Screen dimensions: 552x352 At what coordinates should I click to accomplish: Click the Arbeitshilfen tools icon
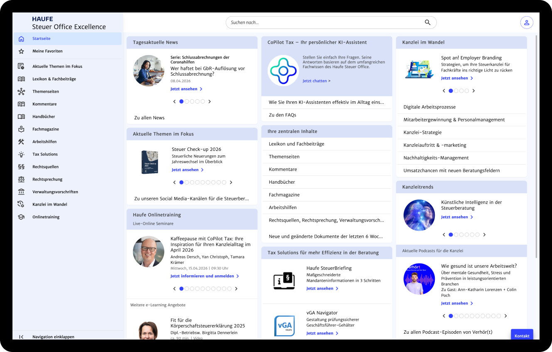tap(21, 142)
